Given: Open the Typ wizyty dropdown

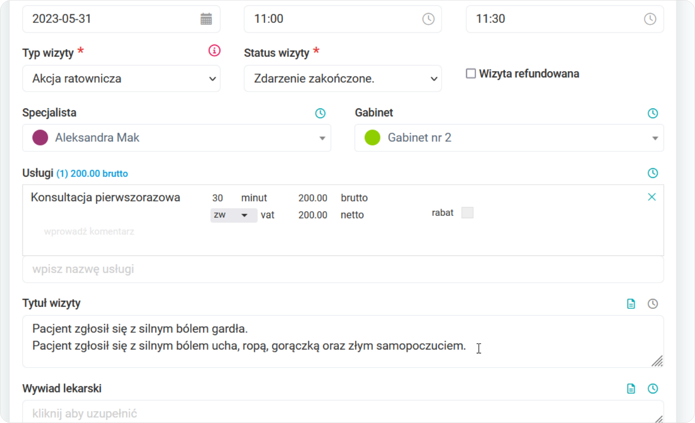Looking at the screenshot, I should 121,79.
